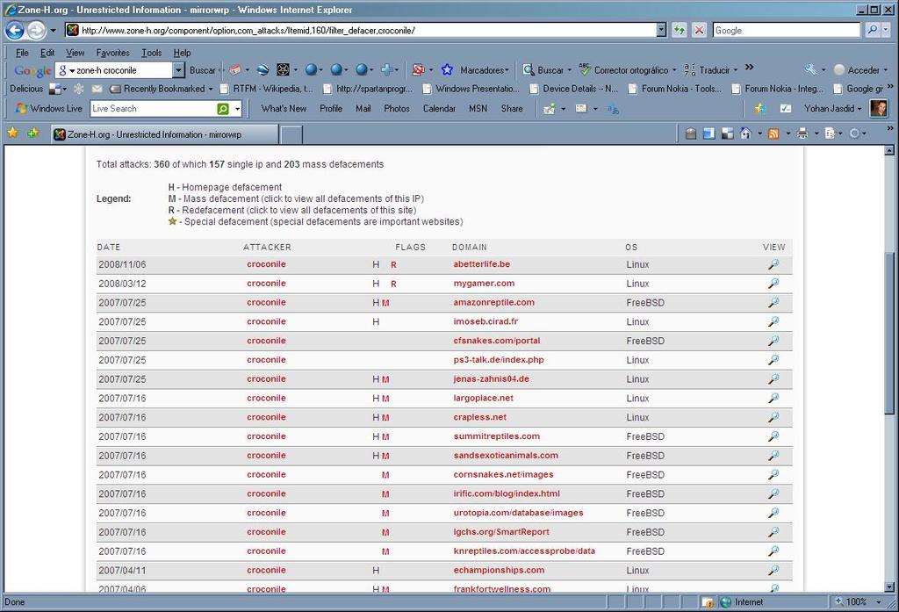Expand Google toolbar search box dropdown
Screen dimensions: 899x612
click(x=178, y=70)
